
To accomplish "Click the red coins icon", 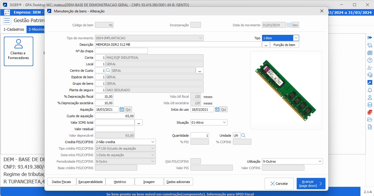I will click(370, 112).
